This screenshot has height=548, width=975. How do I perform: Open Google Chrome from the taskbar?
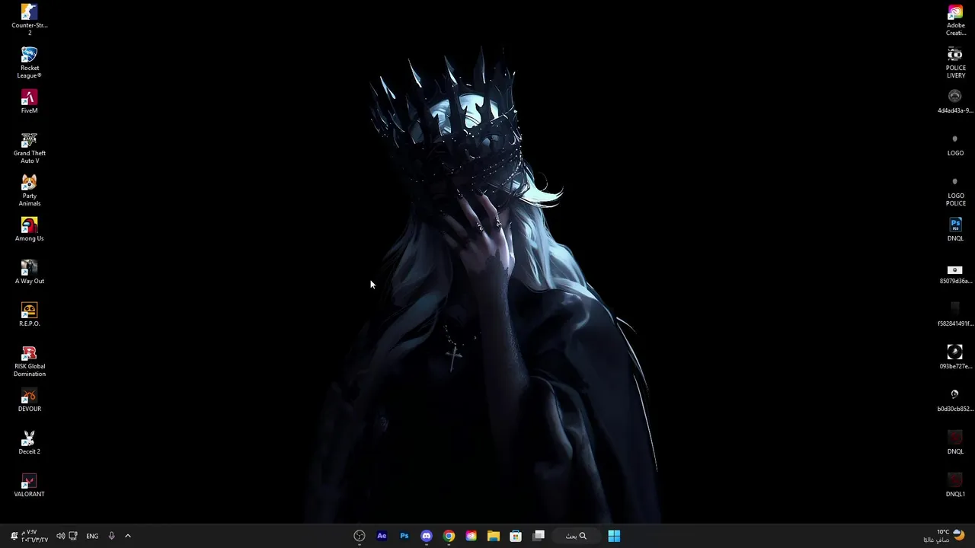pyautogui.click(x=449, y=536)
